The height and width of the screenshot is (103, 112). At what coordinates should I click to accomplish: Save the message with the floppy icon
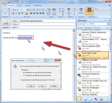point(9,2)
